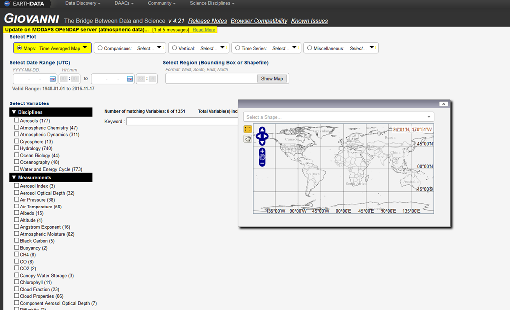Zoom in on the map
Image resolution: width=510 pixels, height=310 pixels.
coord(262,151)
